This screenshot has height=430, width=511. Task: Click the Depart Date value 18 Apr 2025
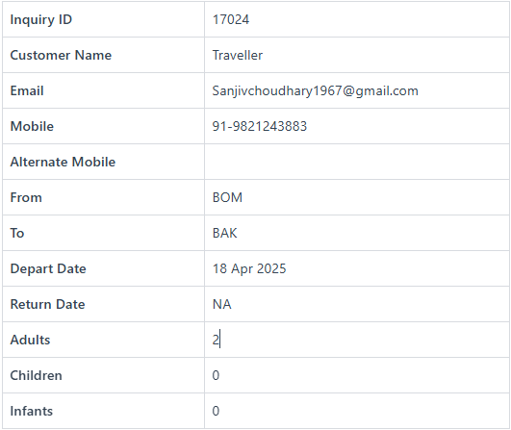(249, 268)
